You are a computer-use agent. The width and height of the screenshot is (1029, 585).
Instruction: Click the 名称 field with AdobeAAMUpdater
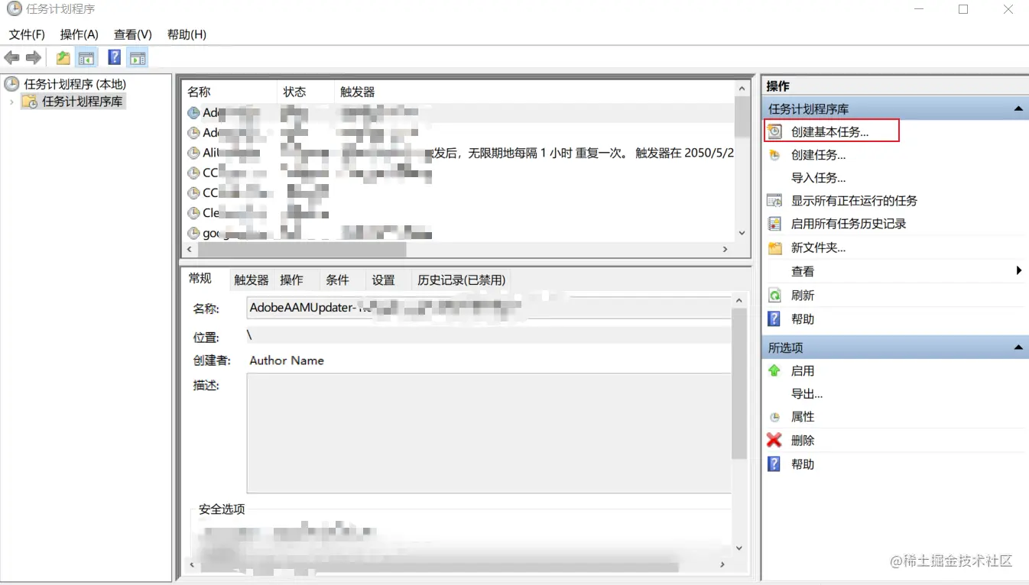(489, 308)
